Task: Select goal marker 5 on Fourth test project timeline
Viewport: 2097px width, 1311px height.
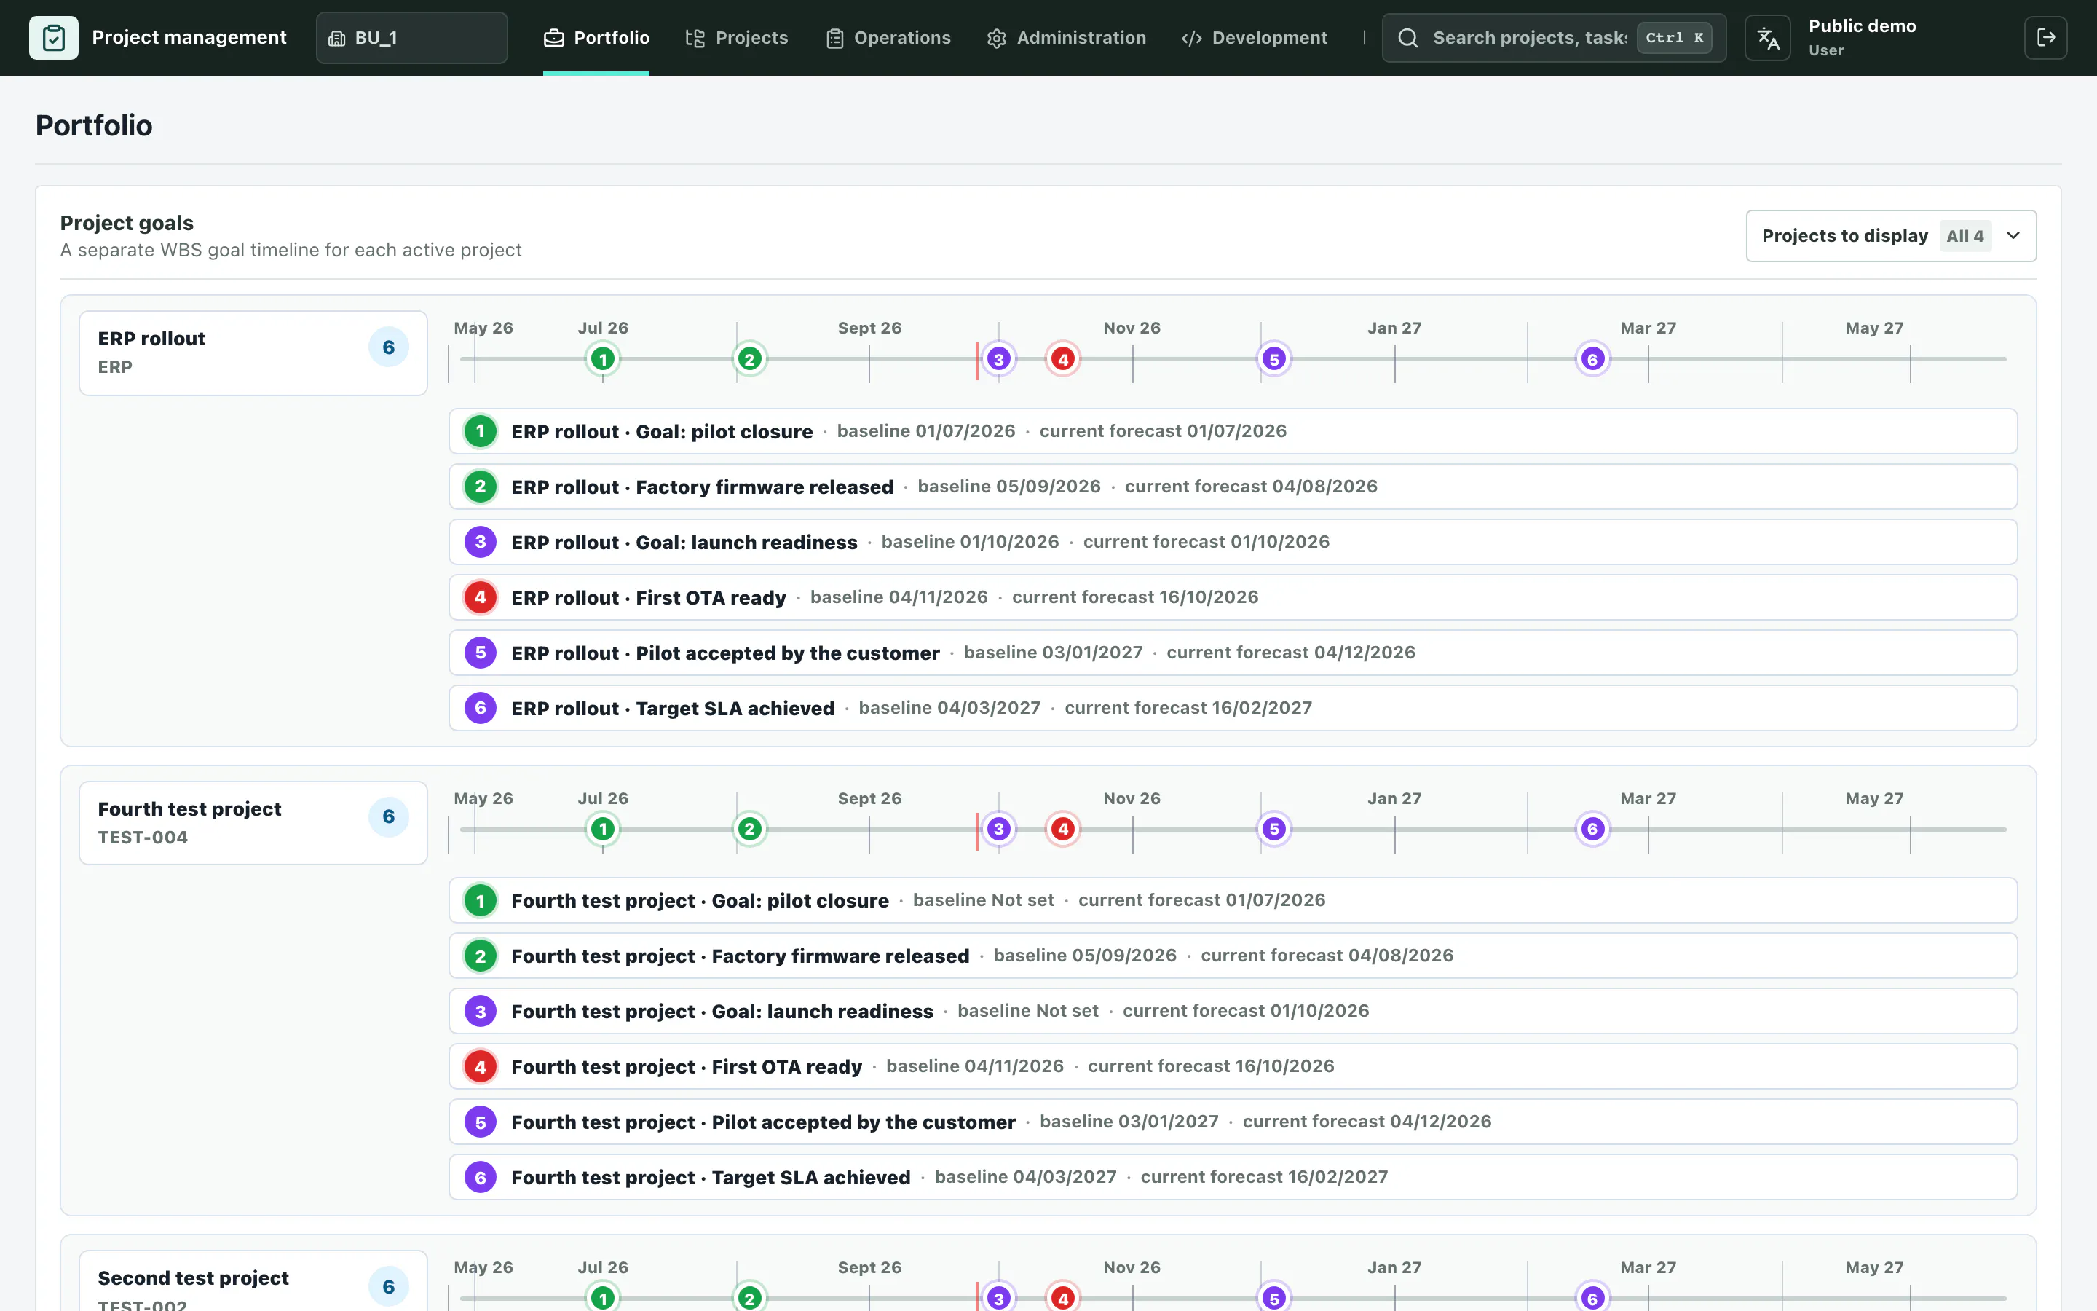Action: click(1273, 829)
